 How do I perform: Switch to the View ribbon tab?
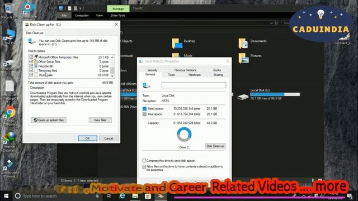[100, 16]
